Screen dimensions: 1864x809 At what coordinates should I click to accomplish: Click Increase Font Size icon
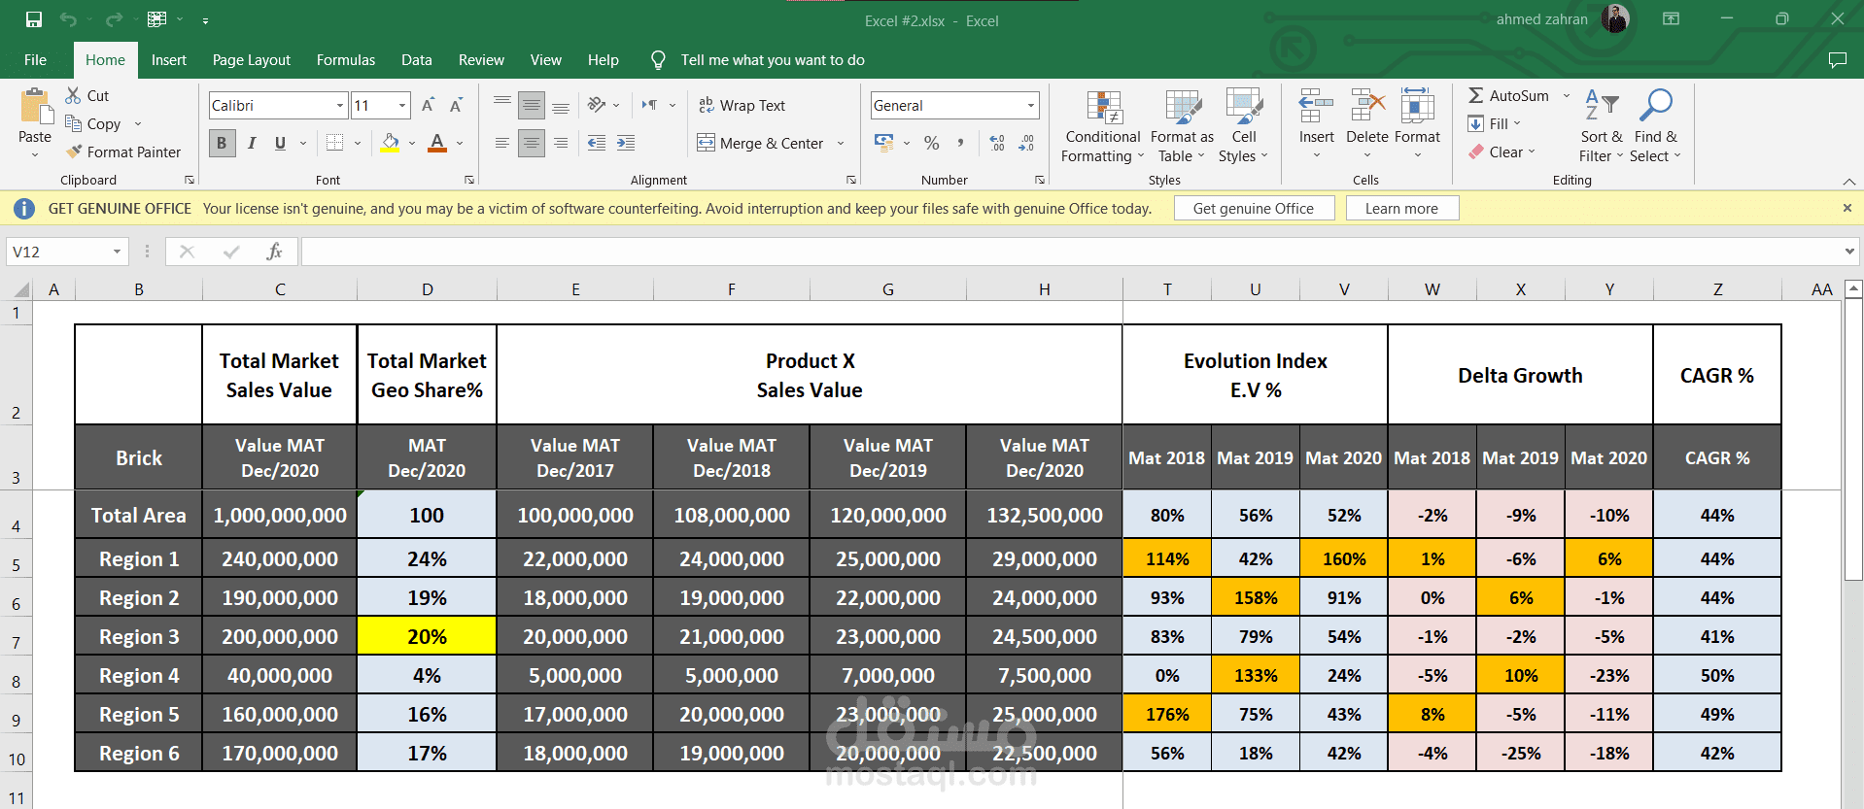click(428, 105)
